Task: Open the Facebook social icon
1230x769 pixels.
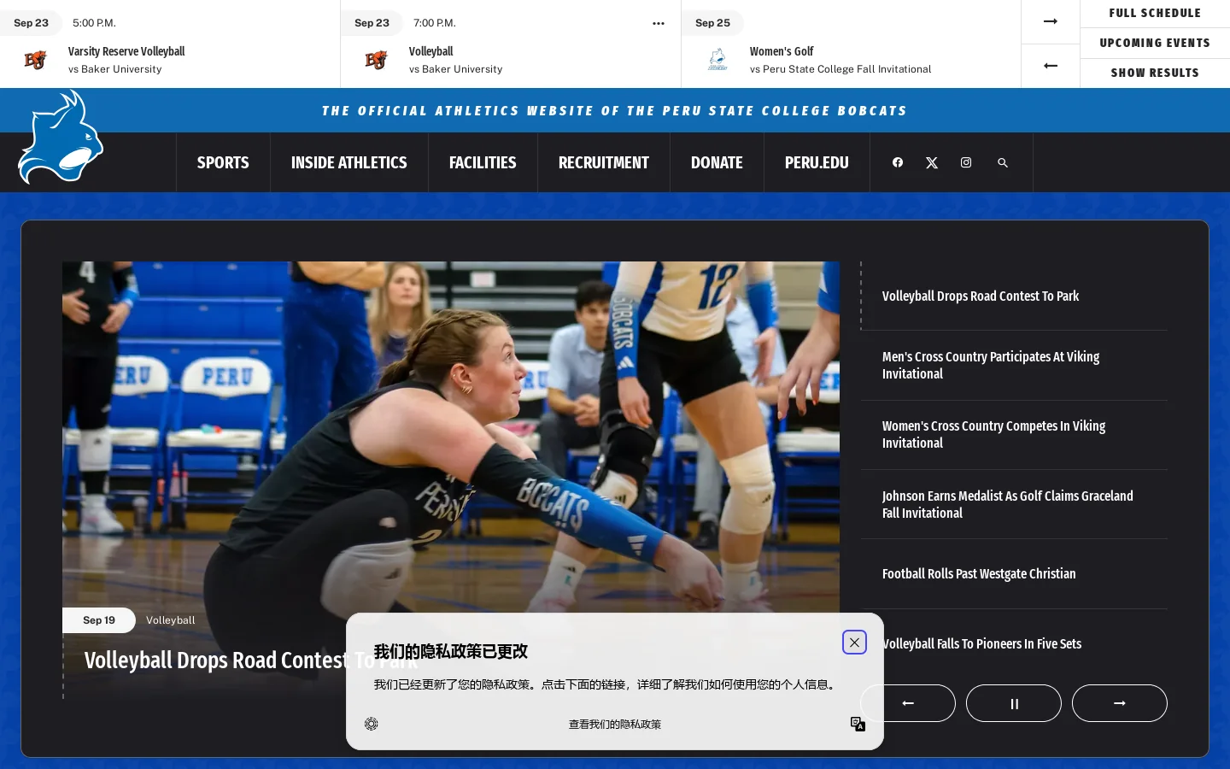Action: click(x=898, y=162)
